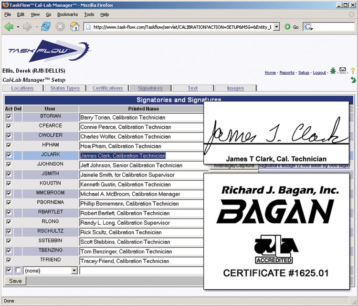
Task: Expand the address bar history dropdown
Action: tap(276, 27)
